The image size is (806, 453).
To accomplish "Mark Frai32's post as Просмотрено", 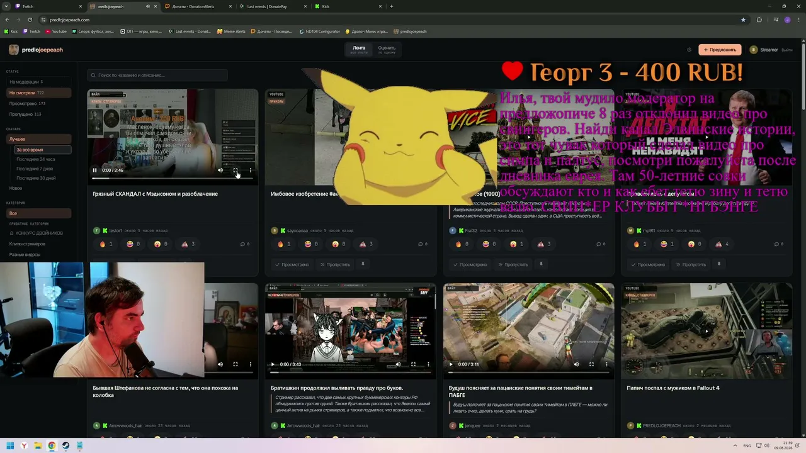I will 470,264.
